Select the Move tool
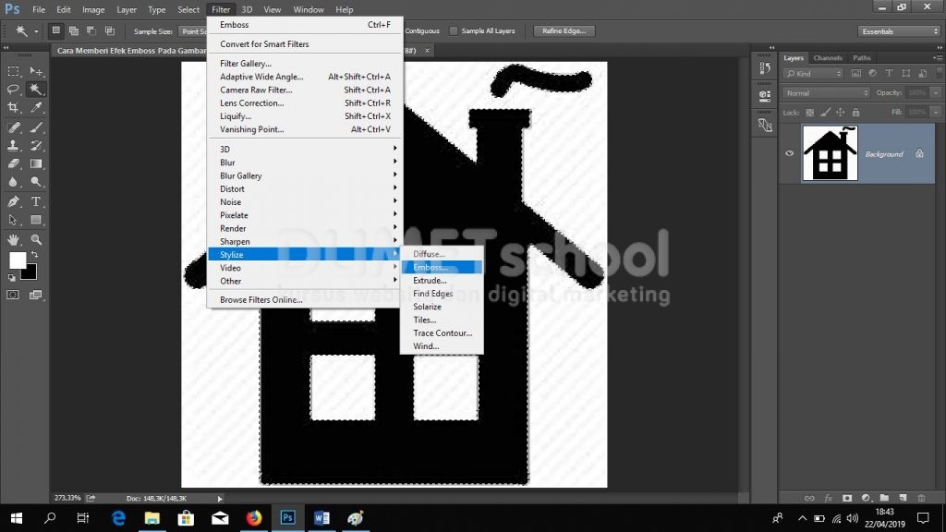The height and width of the screenshot is (532, 946). 36,71
